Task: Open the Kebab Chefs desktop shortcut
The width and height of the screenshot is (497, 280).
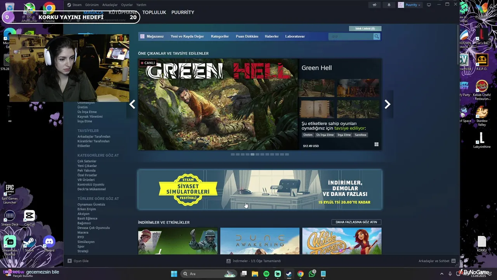Action: click(482, 89)
